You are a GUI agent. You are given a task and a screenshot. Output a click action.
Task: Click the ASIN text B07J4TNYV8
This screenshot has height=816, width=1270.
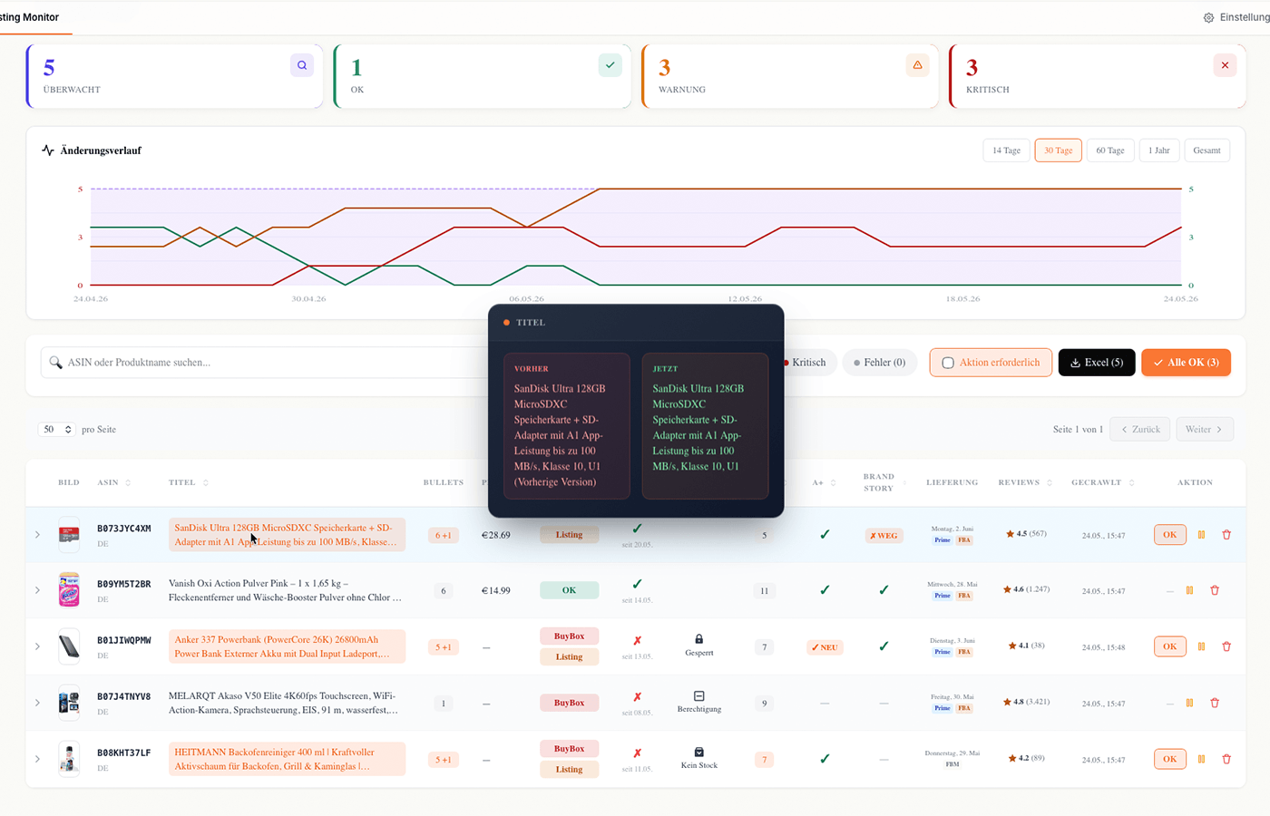[x=124, y=696]
